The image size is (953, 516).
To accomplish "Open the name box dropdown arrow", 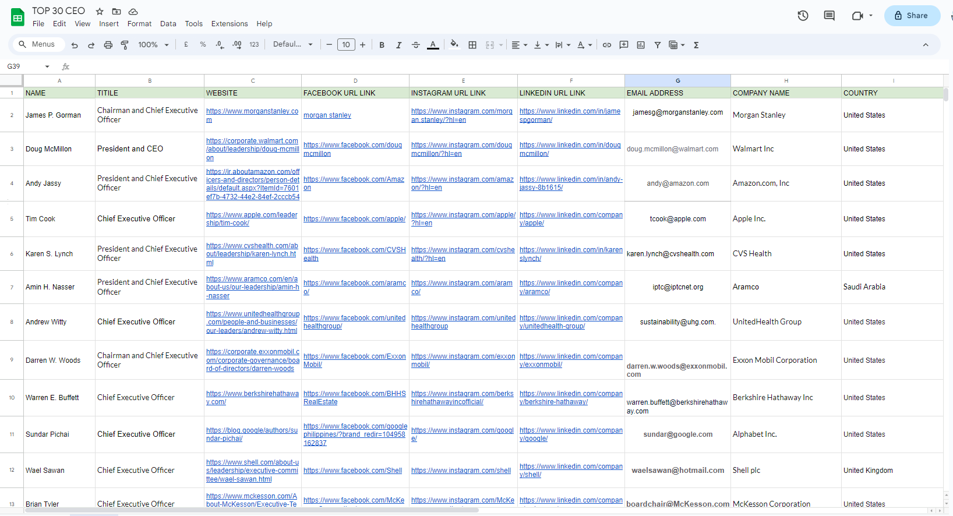I will (47, 66).
